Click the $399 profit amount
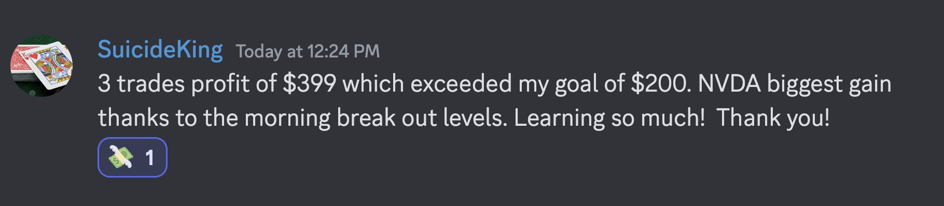This screenshot has width=944, height=206. click(x=309, y=84)
